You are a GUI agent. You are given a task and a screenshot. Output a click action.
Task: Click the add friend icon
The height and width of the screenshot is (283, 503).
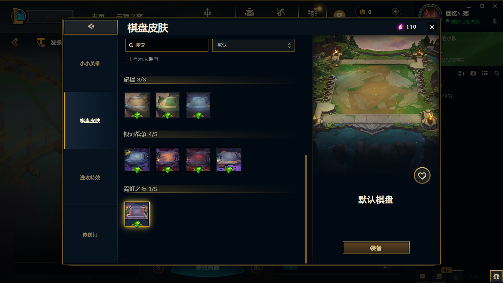(x=461, y=73)
